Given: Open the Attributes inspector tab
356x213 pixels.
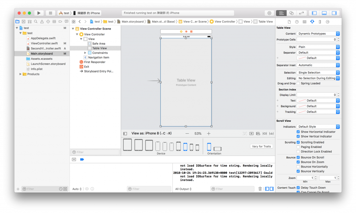Looking at the screenshot, I should (312, 22).
